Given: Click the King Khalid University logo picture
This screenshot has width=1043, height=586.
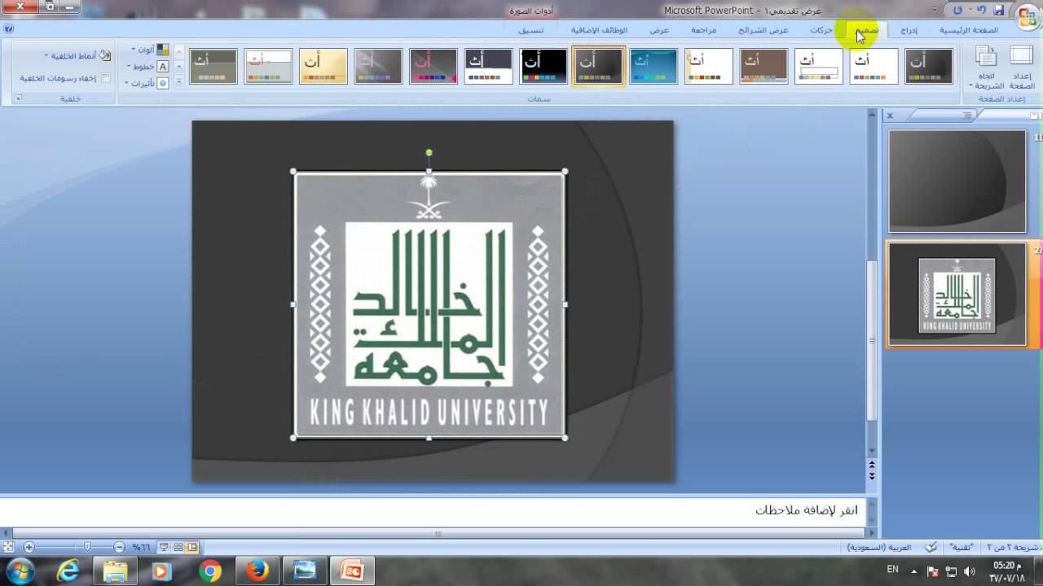Looking at the screenshot, I should pos(429,304).
